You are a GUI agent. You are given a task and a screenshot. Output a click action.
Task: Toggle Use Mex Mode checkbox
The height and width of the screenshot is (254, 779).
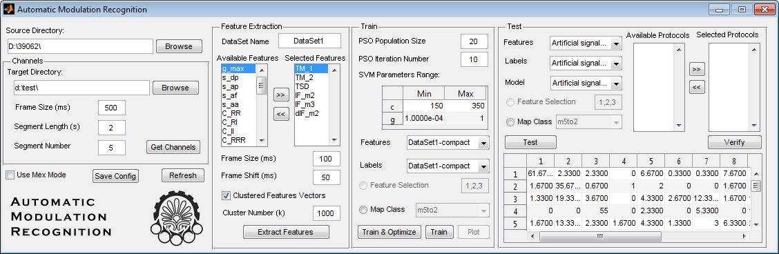(10, 175)
